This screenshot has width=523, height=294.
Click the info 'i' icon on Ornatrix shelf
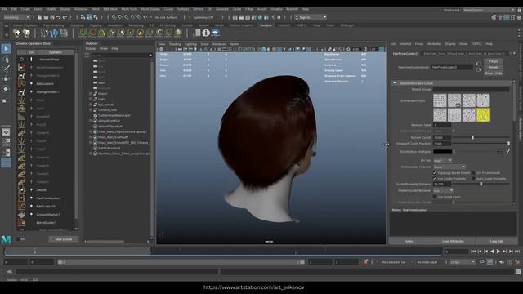coord(206,33)
